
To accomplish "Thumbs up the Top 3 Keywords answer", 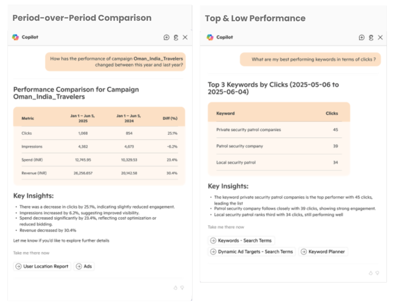I will 370,274.
